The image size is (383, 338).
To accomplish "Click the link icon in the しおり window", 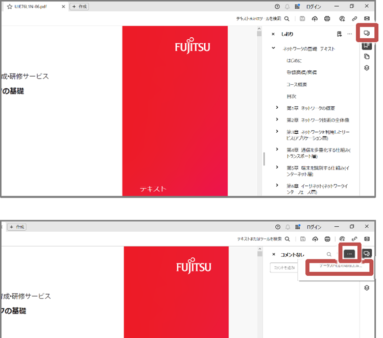I will 354,18.
